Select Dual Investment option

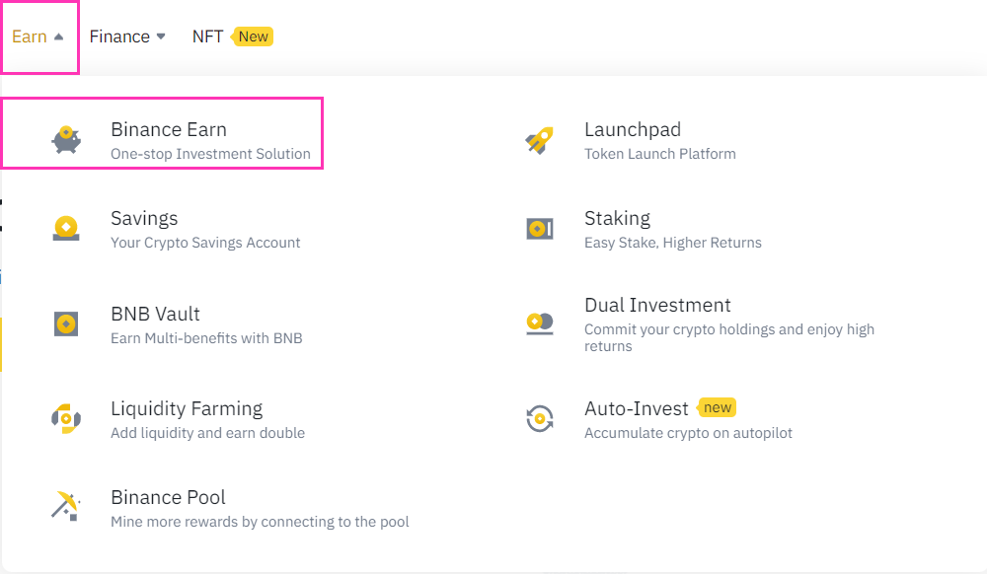657,306
